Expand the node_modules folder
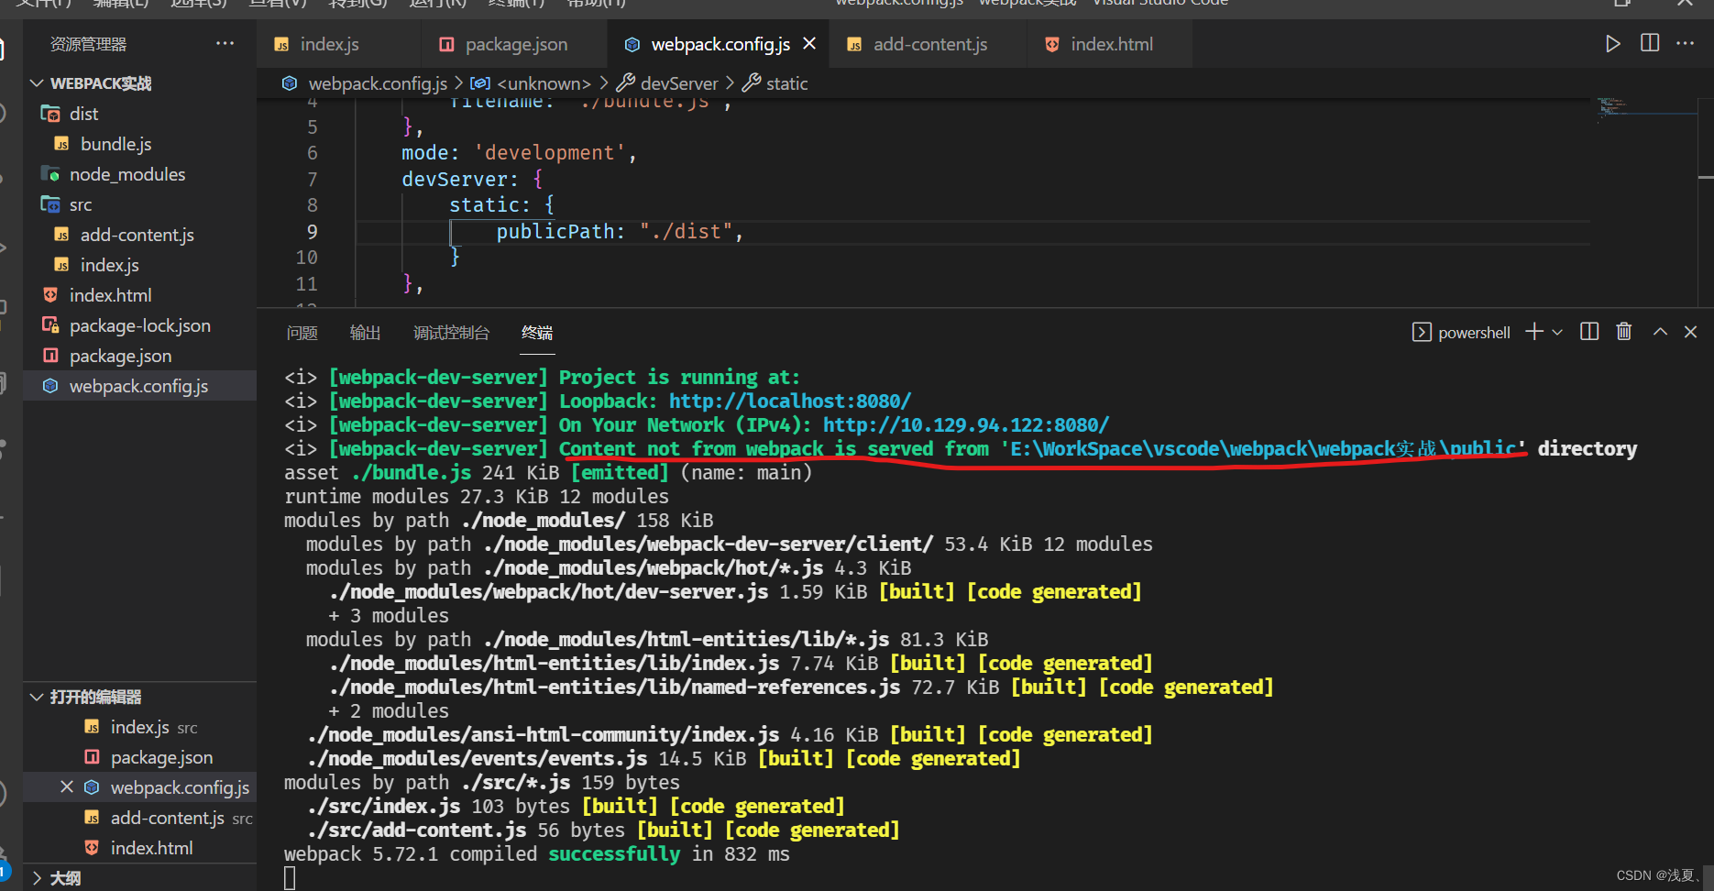 (126, 174)
